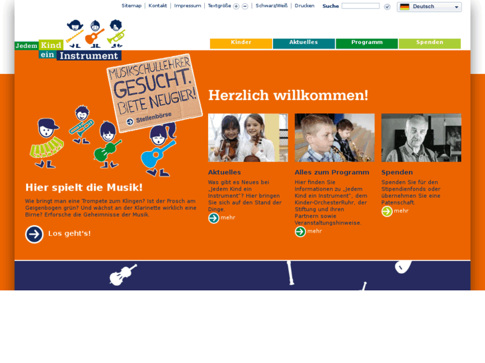The image size is (485, 363).
Task: Open the Spenden navigation tab
Action: pyautogui.click(x=430, y=43)
